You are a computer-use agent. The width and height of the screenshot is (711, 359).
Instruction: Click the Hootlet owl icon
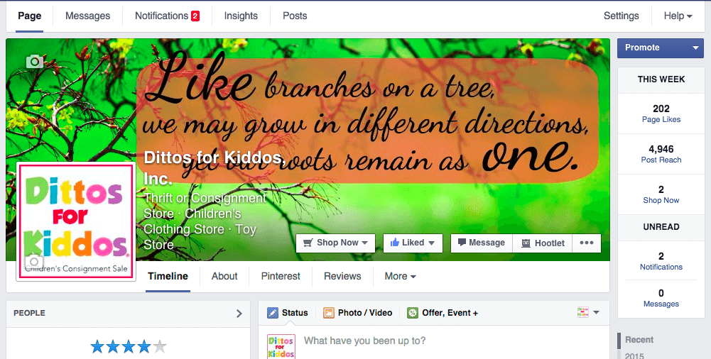click(526, 243)
